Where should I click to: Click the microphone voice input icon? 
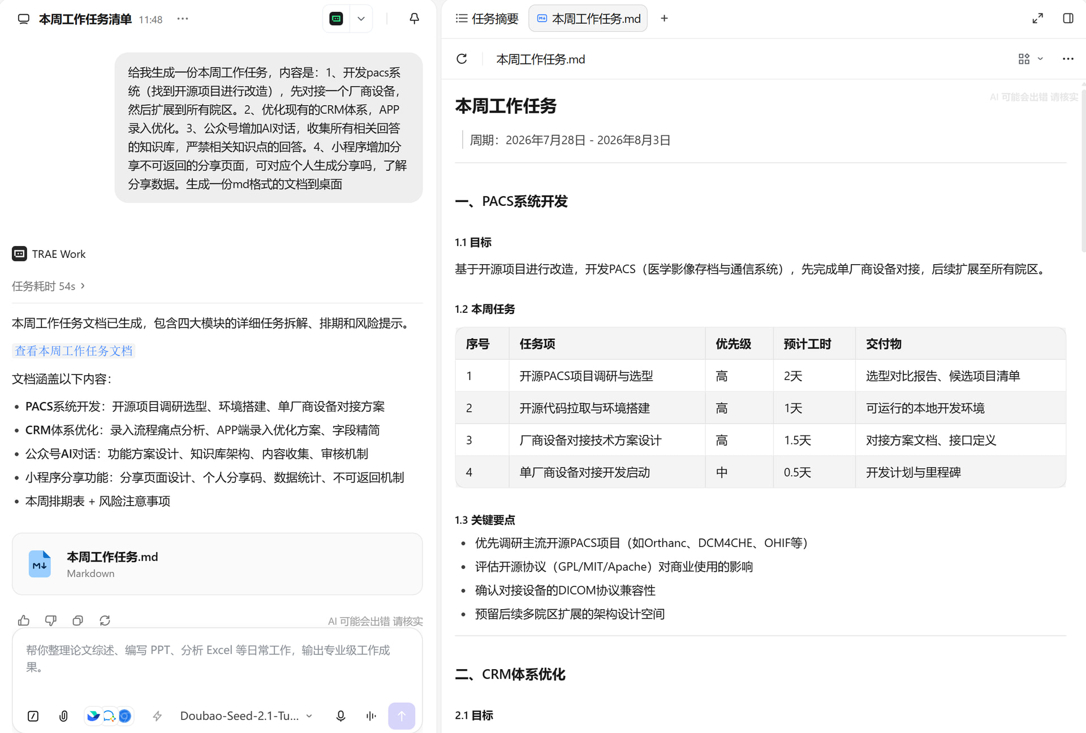341,716
